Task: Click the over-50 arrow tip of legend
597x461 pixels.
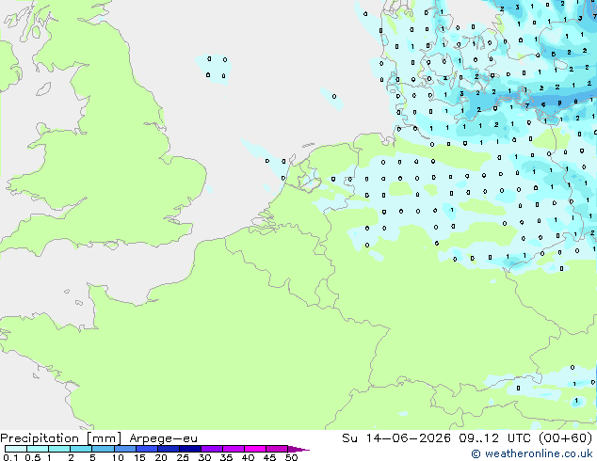Action: [298, 450]
